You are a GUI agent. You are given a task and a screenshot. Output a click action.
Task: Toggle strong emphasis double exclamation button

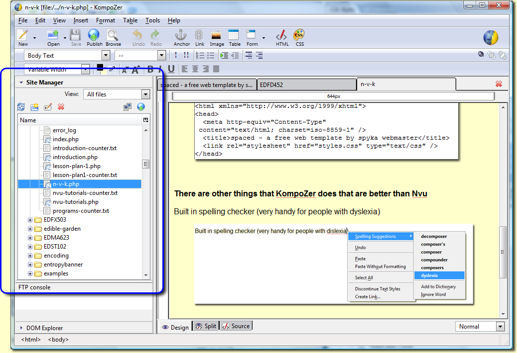click(x=186, y=55)
